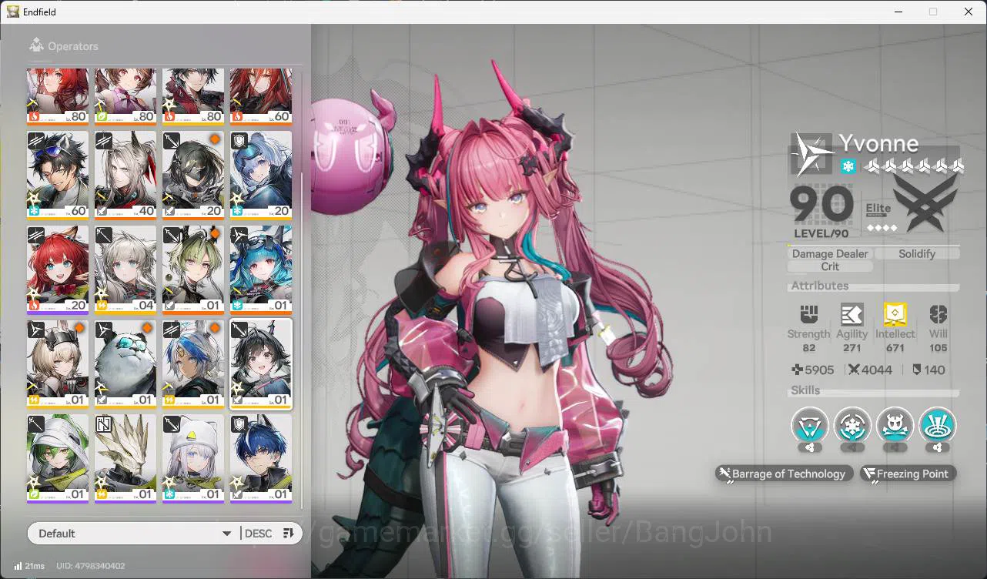Open the skull-and-crossbones skill icon
The height and width of the screenshot is (579, 987).
pos(895,425)
